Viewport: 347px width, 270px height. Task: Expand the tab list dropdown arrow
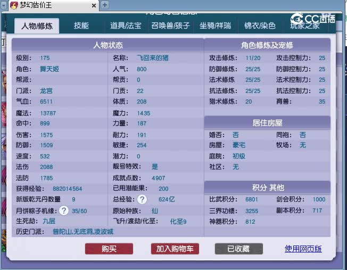pos(4,5)
